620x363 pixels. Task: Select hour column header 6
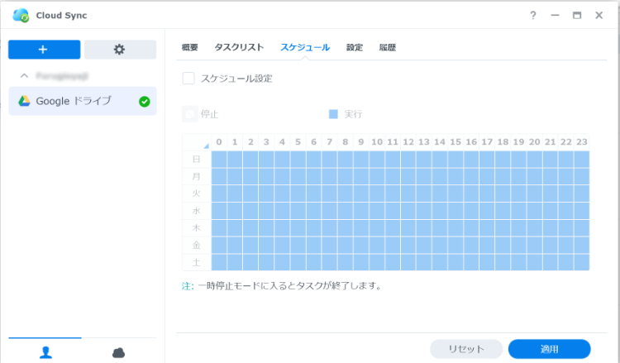point(313,142)
